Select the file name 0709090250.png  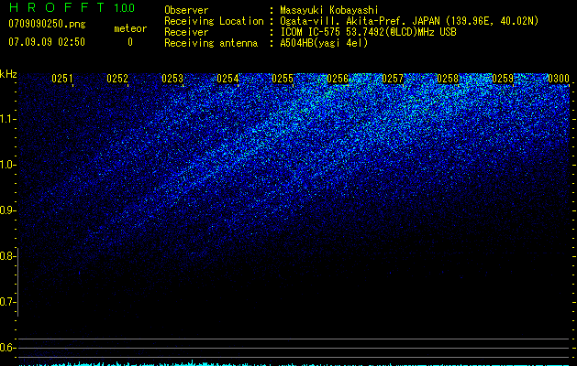point(47,24)
